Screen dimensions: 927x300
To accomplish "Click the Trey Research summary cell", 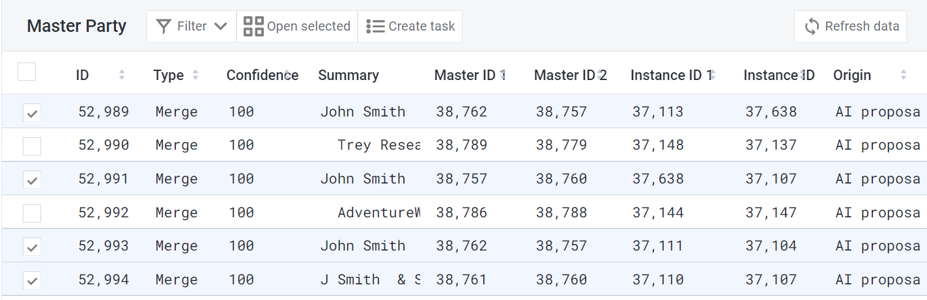I will pos(378,145).
